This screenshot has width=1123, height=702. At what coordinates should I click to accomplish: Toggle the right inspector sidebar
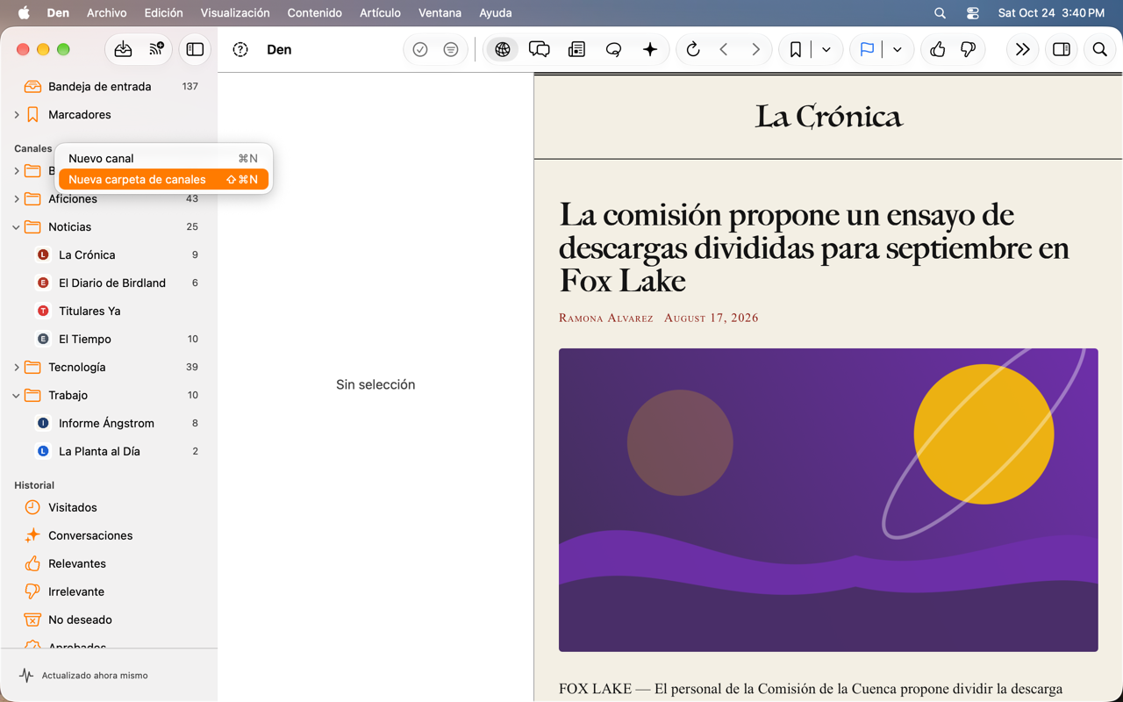click(1062, 50)
